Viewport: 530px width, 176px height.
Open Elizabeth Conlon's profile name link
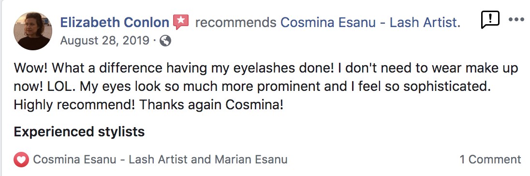pos(115,23)
